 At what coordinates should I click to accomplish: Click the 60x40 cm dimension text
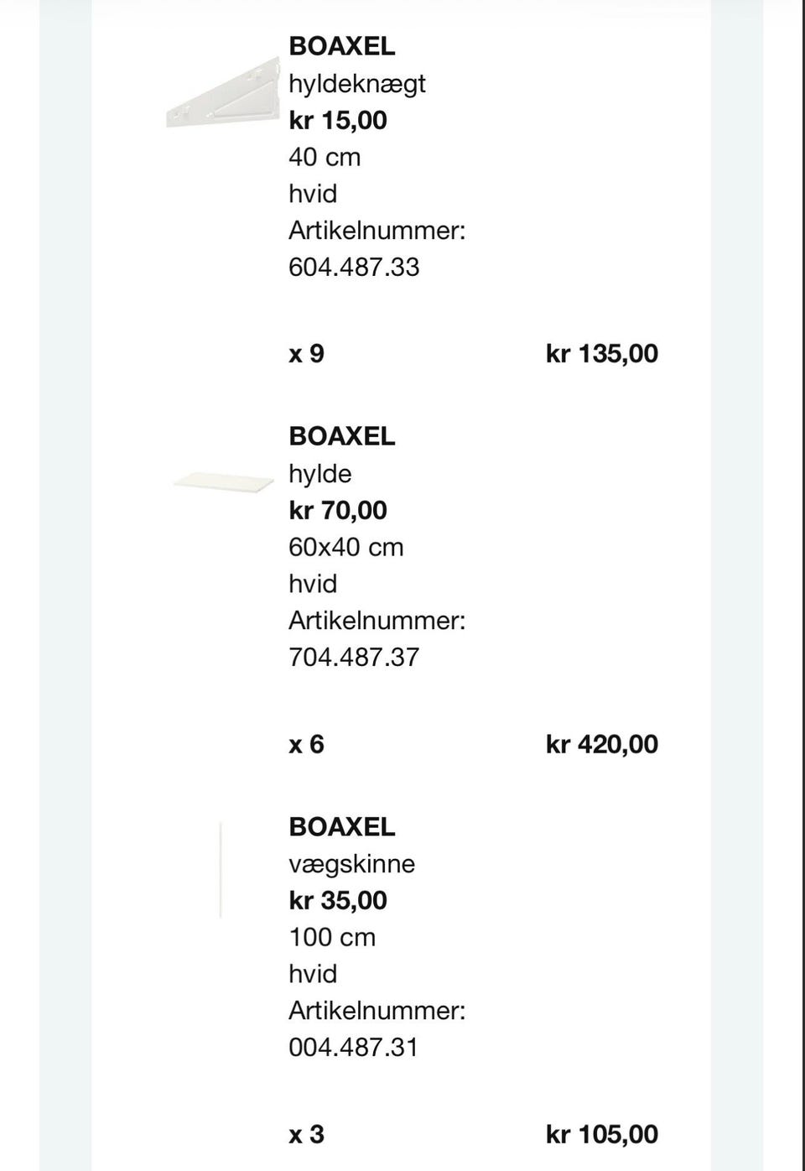(346, 547)
